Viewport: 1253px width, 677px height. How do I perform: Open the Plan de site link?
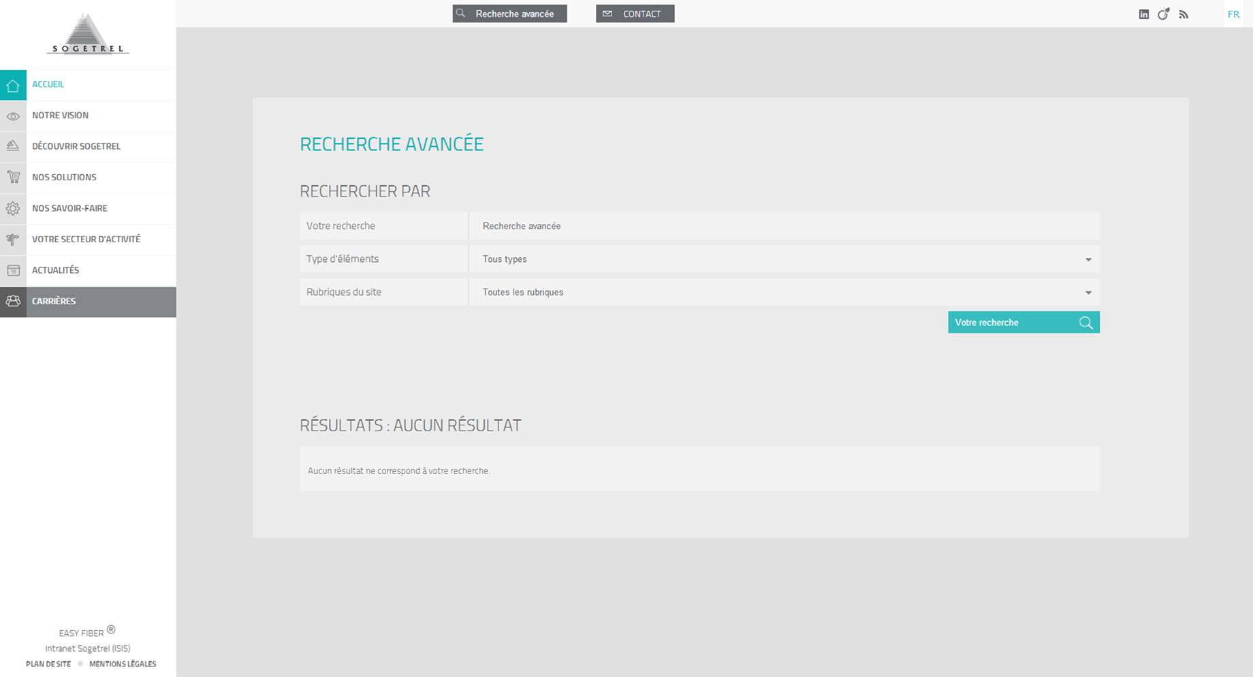click(48, 664)
